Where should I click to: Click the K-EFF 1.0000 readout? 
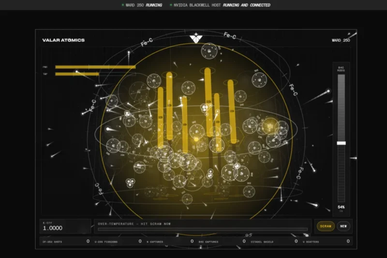[65, 226]
